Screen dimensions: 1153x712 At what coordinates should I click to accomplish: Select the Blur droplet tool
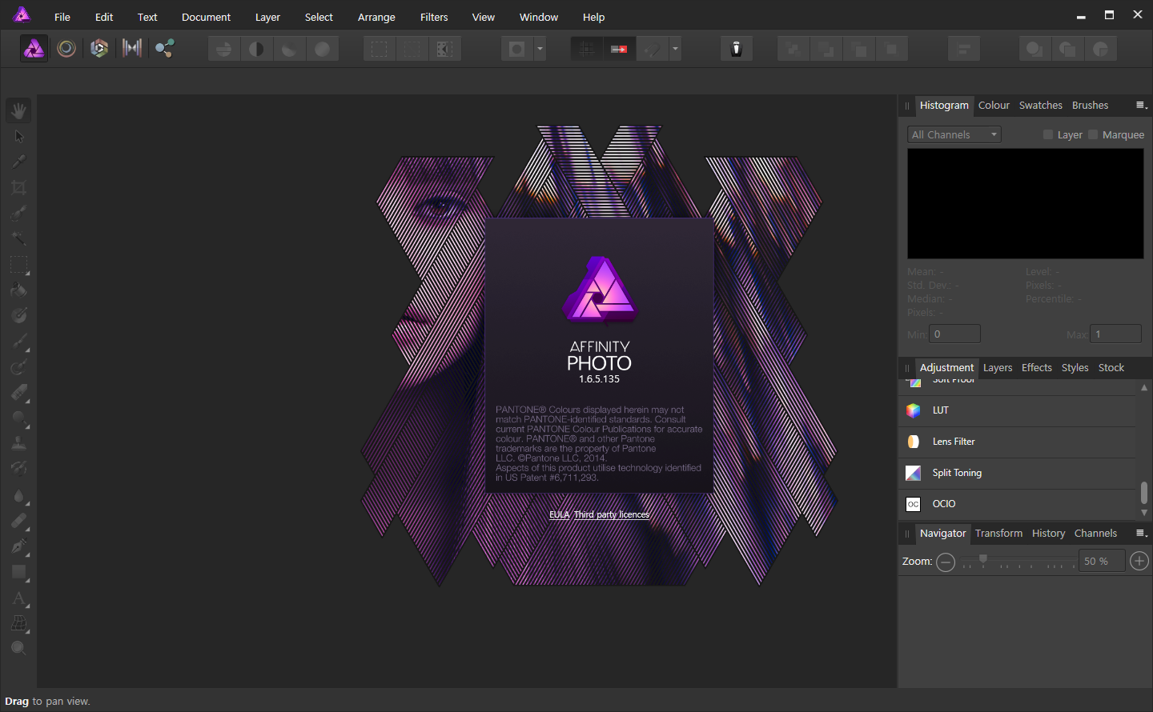[19, 495]
